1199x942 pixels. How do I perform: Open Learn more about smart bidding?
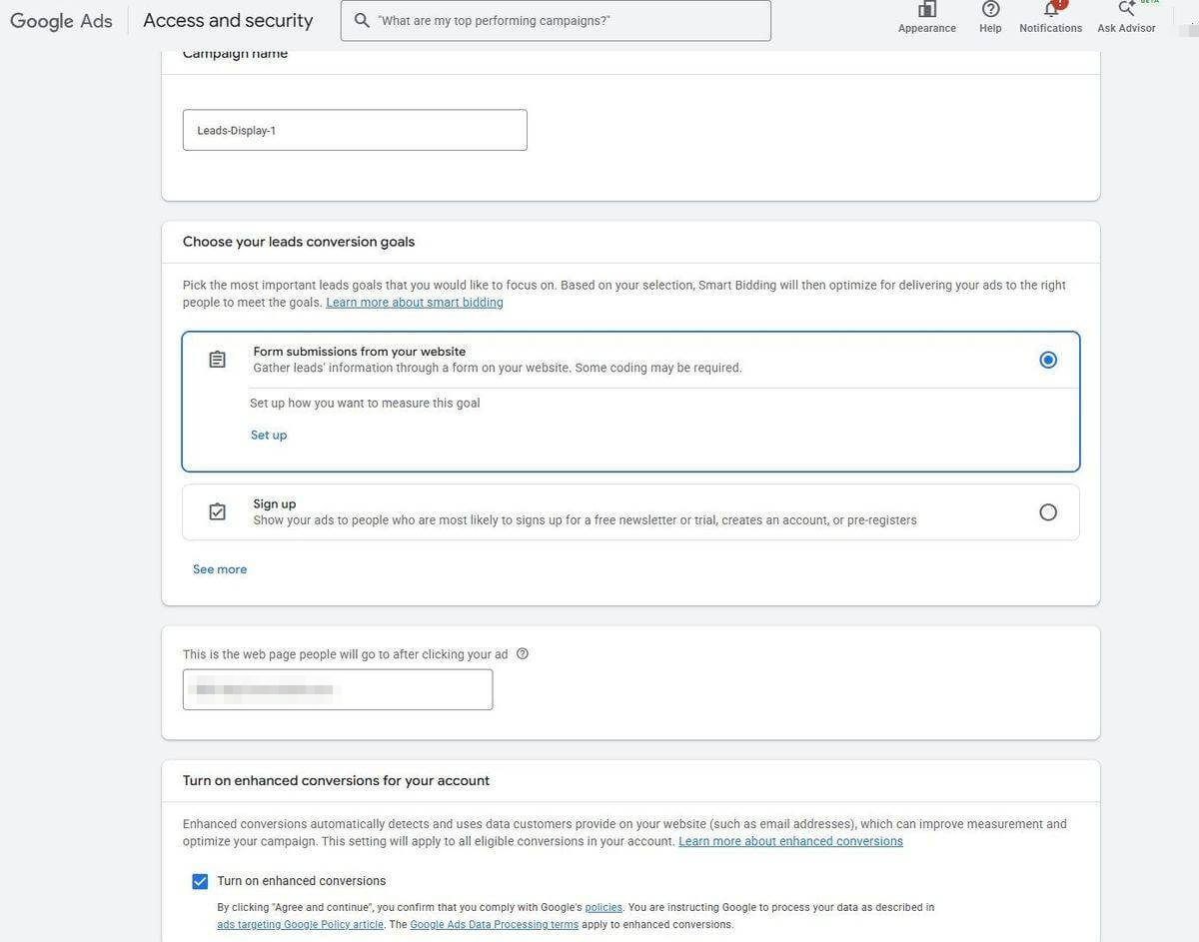click(x=415, y=303)
